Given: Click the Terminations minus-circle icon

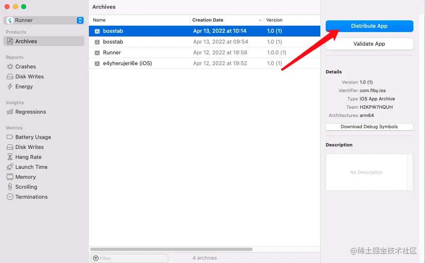Looking at the screenshot, I should [x=10, y=197].
